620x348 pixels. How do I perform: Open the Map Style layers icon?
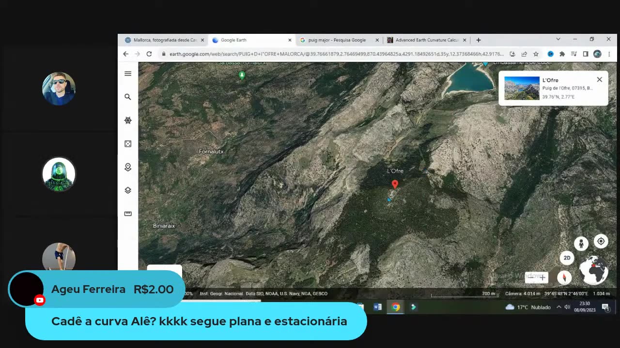(x=128, y=190)
